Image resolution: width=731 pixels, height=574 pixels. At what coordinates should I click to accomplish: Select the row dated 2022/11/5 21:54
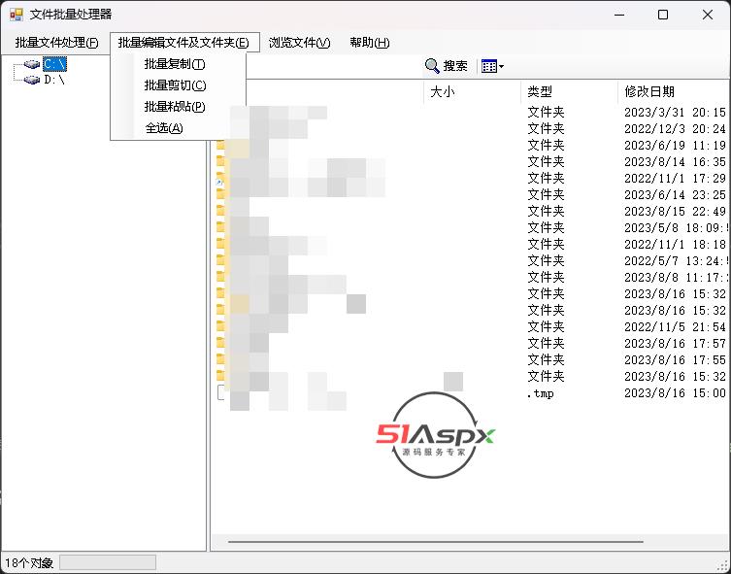pos(471,327)
